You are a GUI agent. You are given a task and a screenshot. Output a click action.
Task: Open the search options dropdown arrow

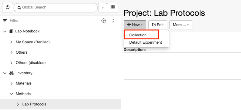[x=102, y=8]
